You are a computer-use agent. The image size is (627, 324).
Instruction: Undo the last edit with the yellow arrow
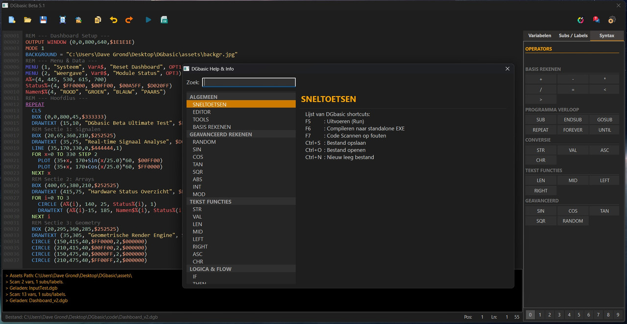tap(114, 20)
